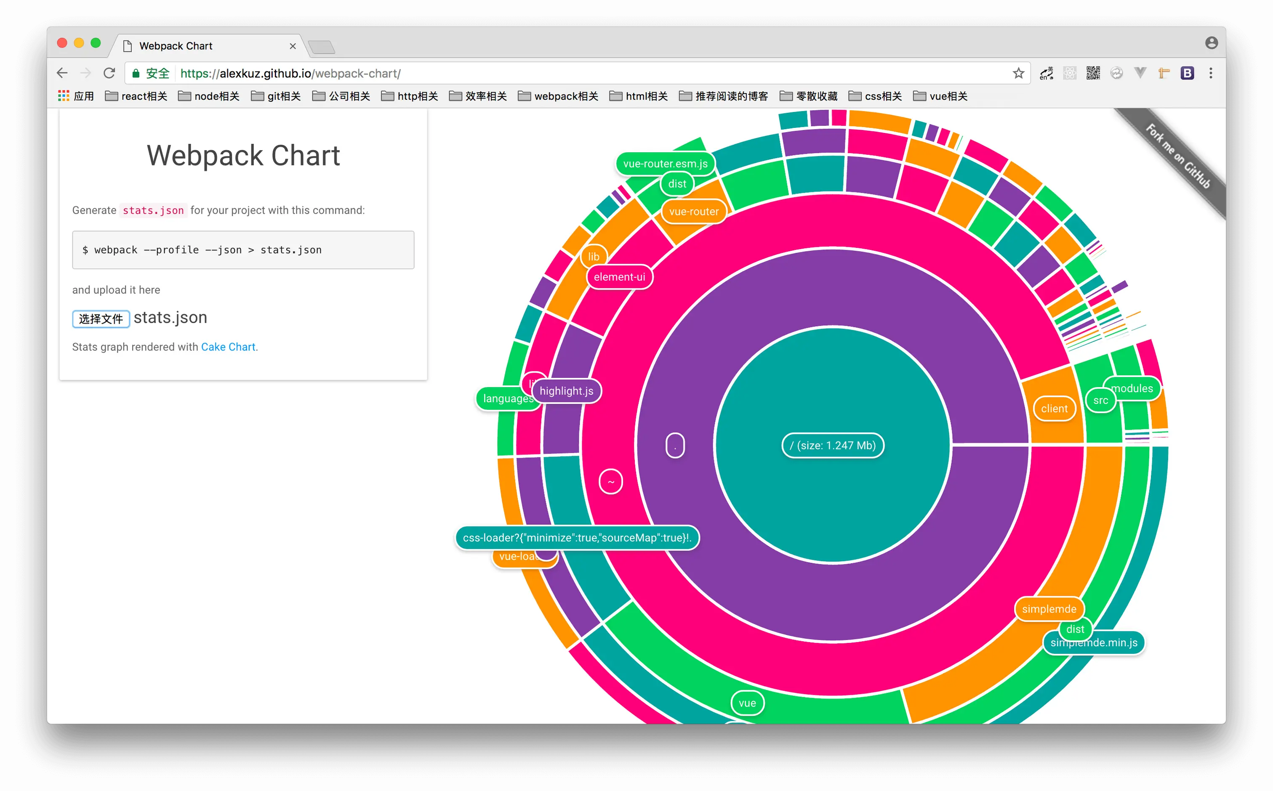The width and height of the screenshot is (1273, 791).
Task: Open the webpack相关 bookmark folder
Action: pos(558,96)
